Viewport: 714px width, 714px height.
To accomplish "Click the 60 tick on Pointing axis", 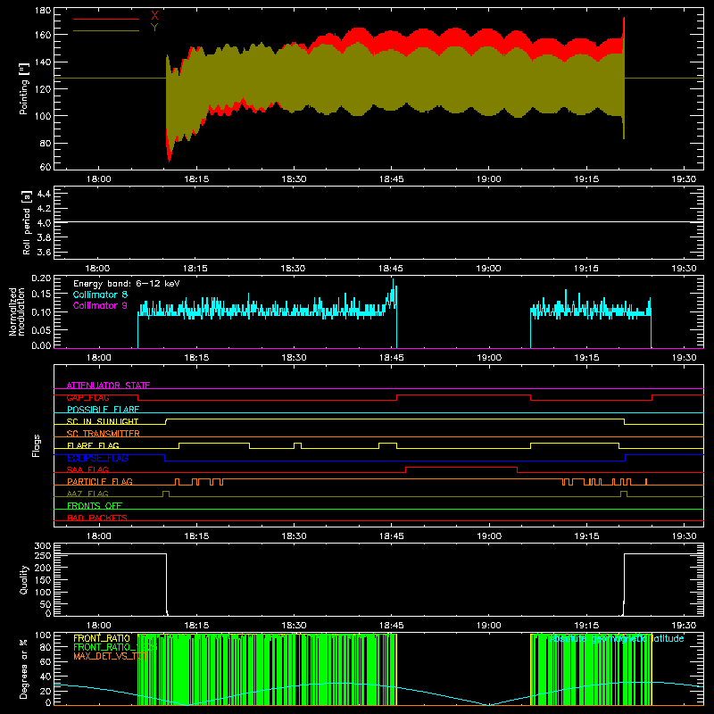I will pyautogui.click(x=46, y=167).
